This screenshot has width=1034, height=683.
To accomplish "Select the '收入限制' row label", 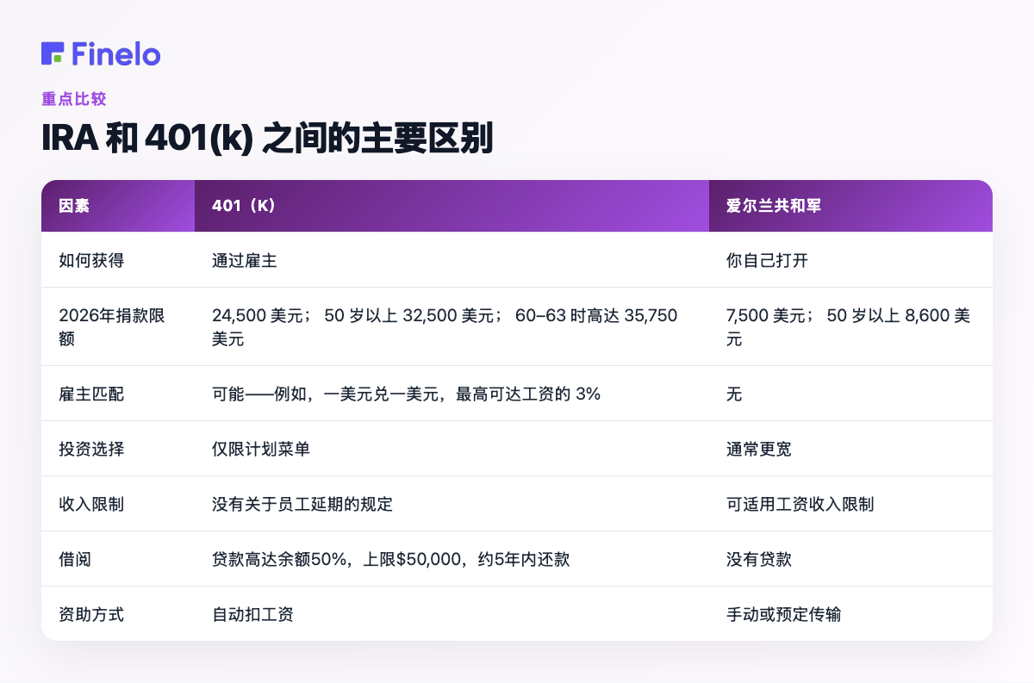I will 91,504.
